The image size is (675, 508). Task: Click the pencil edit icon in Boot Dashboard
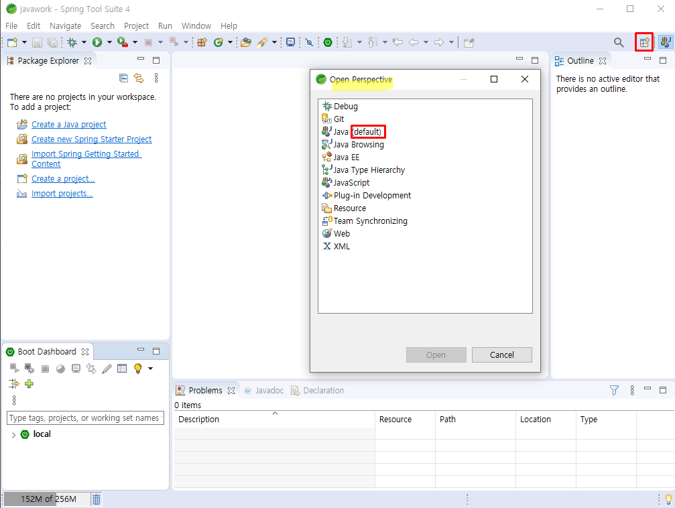click(107, 369)
